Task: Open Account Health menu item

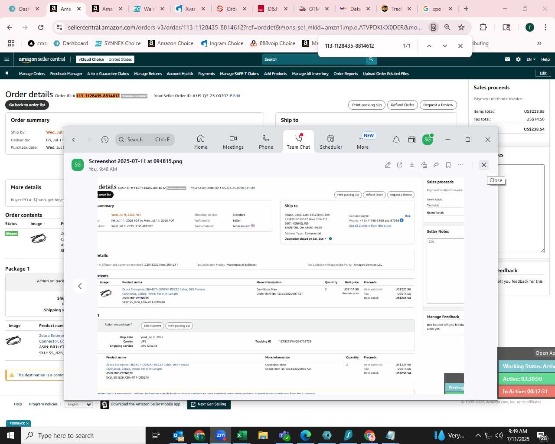Action: tap(180, 74)
